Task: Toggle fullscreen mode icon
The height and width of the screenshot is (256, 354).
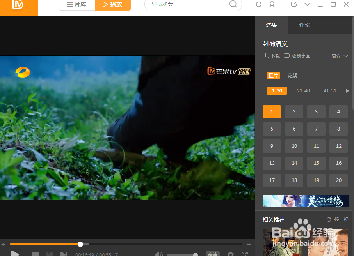Action: (245, 254)
